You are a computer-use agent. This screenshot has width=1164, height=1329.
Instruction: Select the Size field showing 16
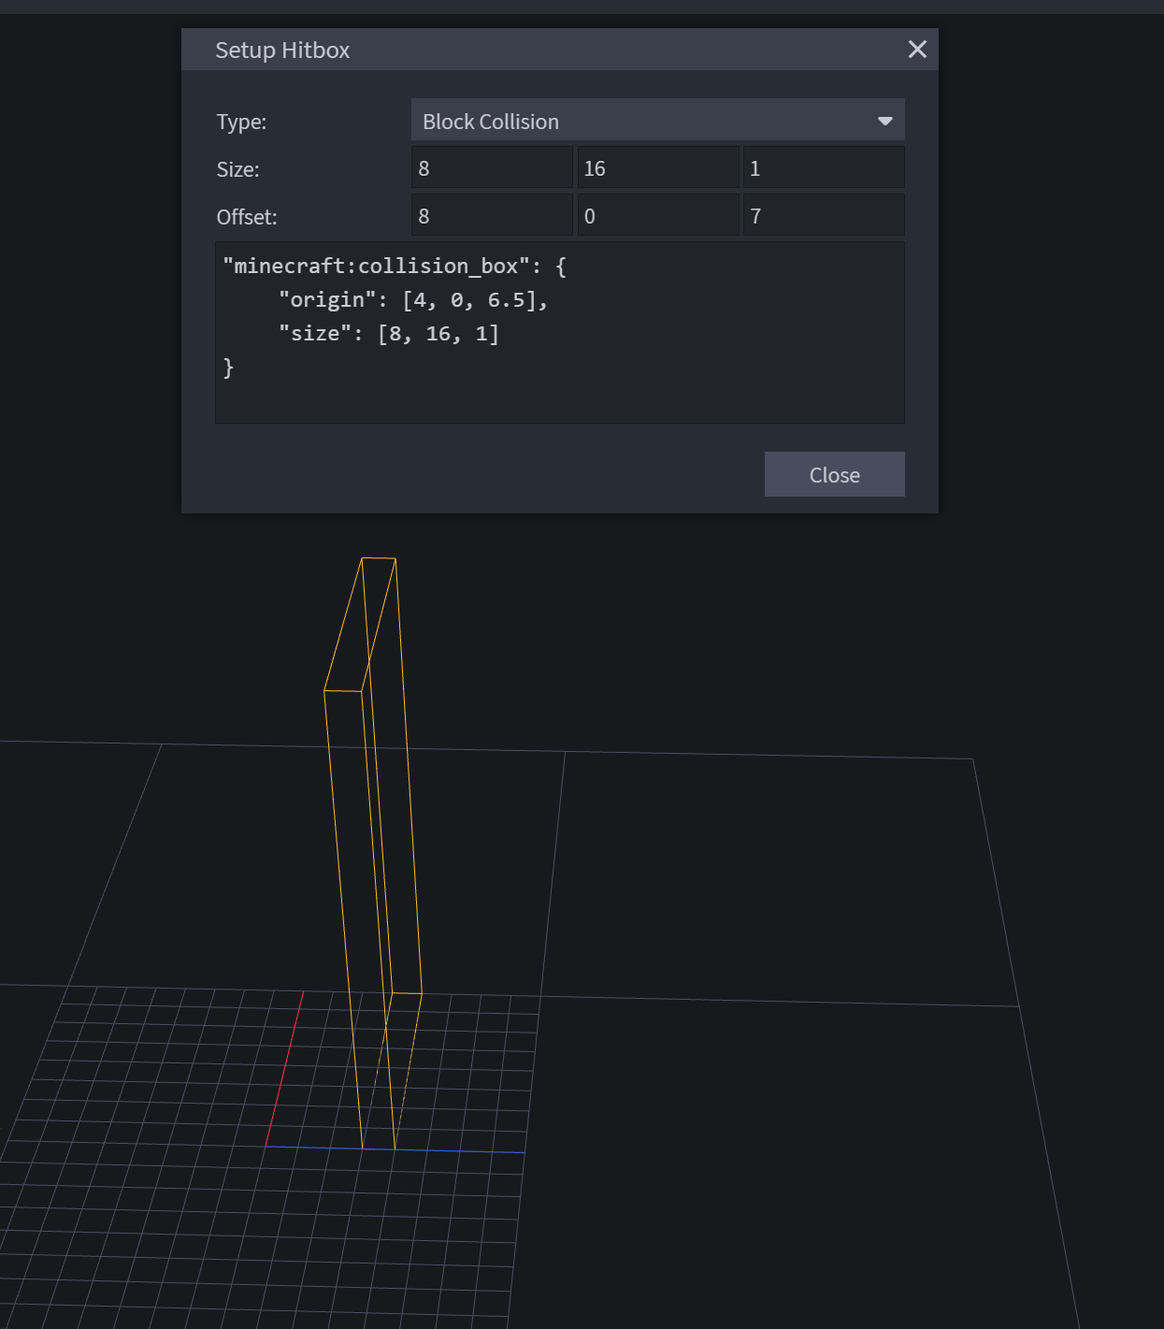pos(658,168)
